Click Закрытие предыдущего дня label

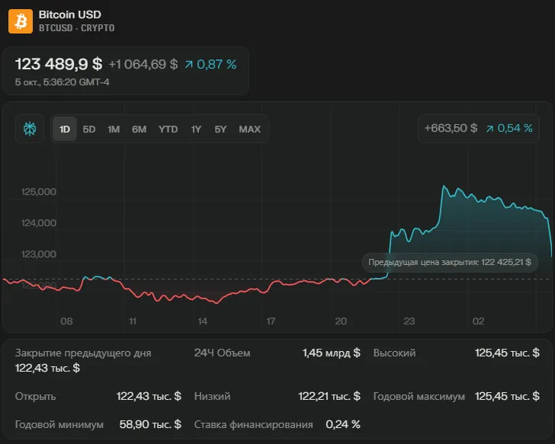pos(83,353)
